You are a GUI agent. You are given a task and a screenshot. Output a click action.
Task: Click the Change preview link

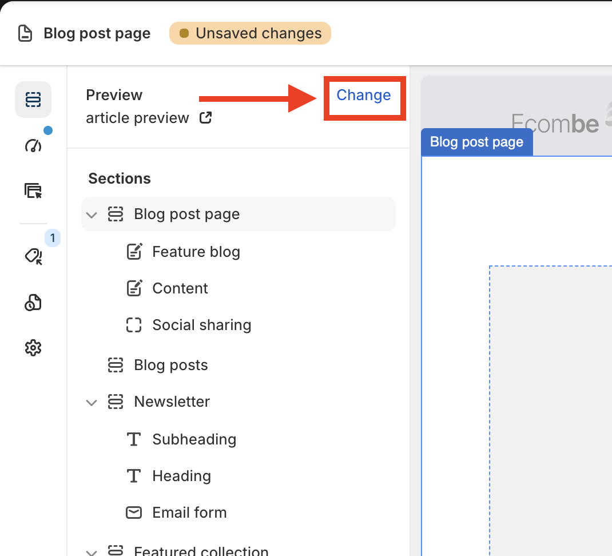click(364, 96)
